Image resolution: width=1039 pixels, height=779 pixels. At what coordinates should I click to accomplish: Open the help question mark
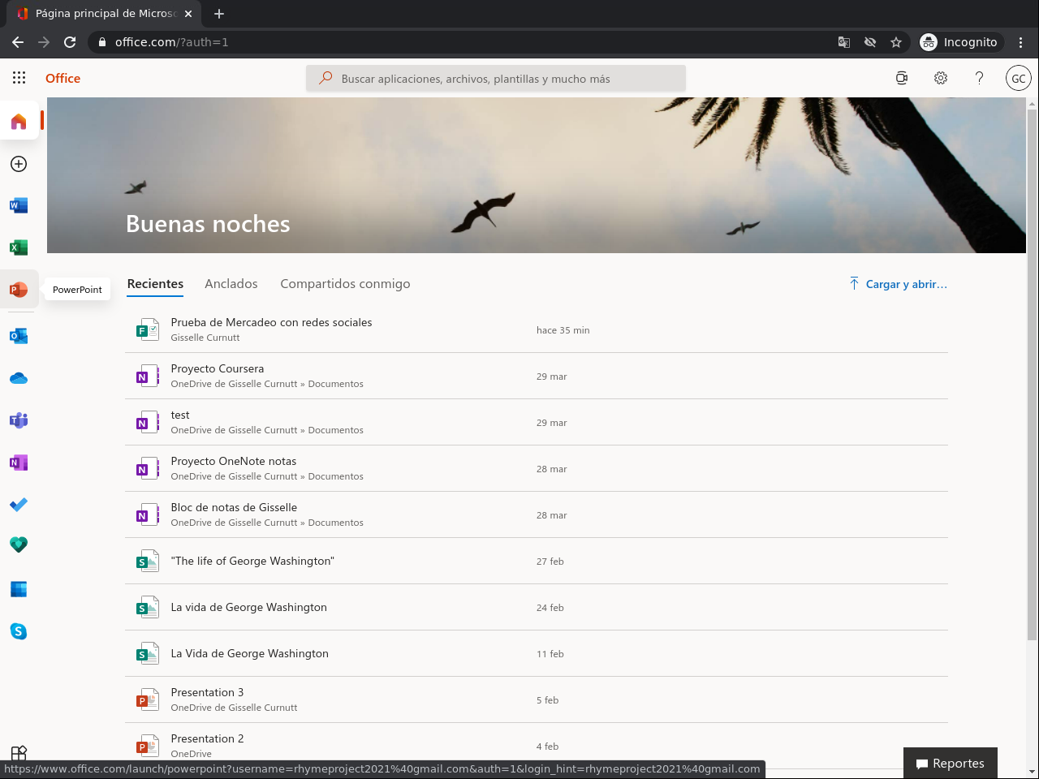979,78
